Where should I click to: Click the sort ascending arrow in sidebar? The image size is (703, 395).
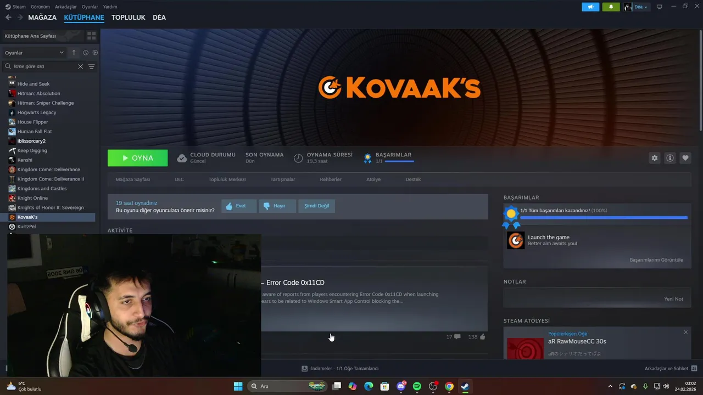point(74,53)
